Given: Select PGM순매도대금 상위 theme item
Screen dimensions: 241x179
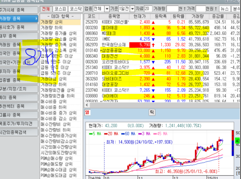Looking at the screenshot, I should click(x=60, y=176).
